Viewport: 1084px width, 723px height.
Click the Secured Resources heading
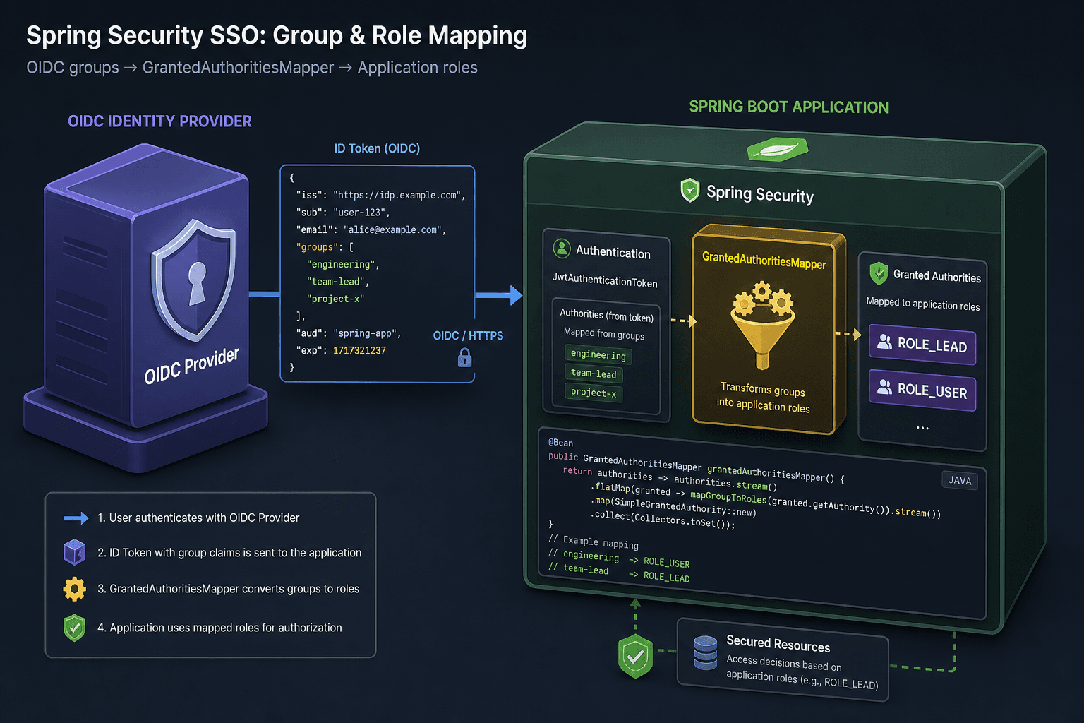pyautogui.click(x=778, y=643)
